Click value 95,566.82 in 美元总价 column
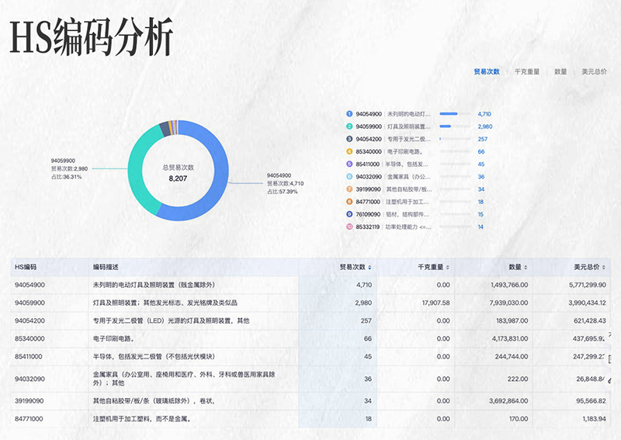 pos(591,400)
